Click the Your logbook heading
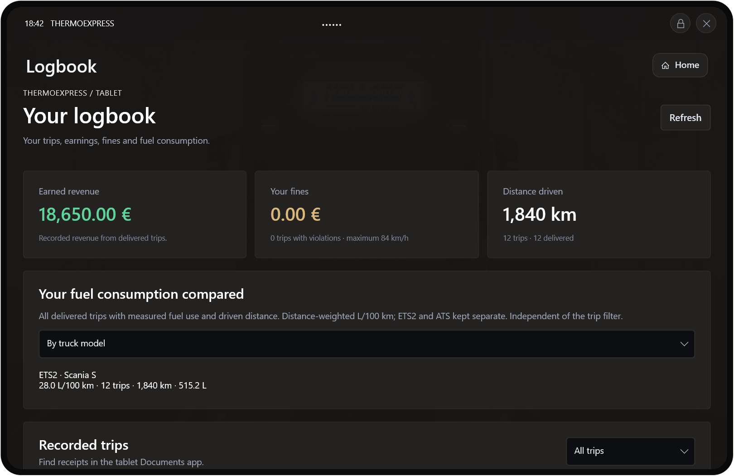 point(89,116)
